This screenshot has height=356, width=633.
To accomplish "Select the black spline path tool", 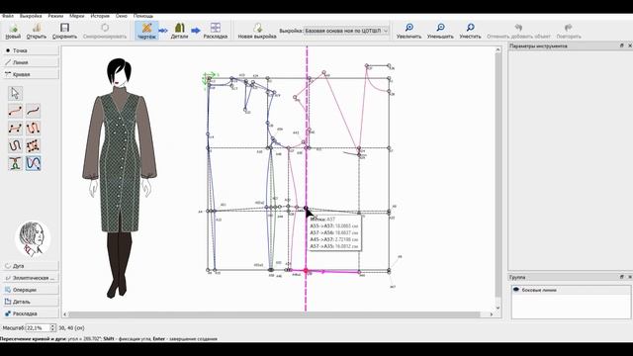I will click(x=16, y=145).
